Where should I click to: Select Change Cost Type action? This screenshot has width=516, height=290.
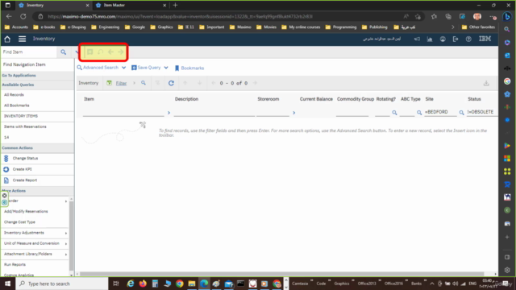click(19, 222)
